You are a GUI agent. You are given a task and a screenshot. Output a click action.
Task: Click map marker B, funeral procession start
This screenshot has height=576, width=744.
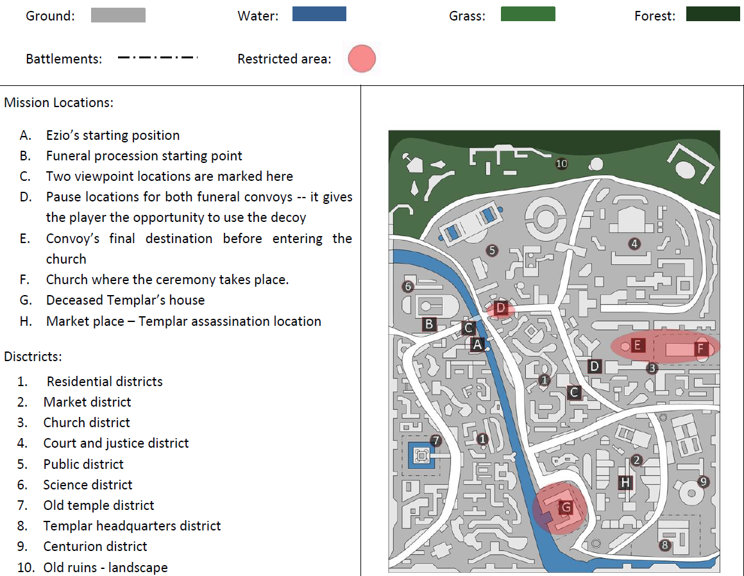pyautogui.click(x=429, y=324)
